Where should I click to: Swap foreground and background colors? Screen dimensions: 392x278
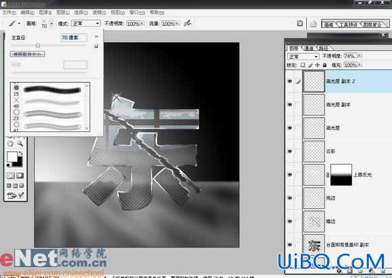coord(21,153)
